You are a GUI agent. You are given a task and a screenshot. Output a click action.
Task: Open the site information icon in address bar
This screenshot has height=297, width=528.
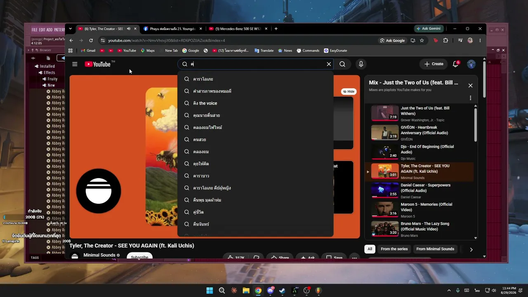(x=103, y=40)
